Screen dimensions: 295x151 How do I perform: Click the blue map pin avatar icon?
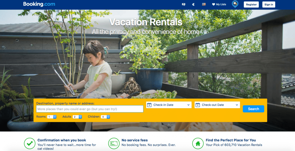point(235,4)
